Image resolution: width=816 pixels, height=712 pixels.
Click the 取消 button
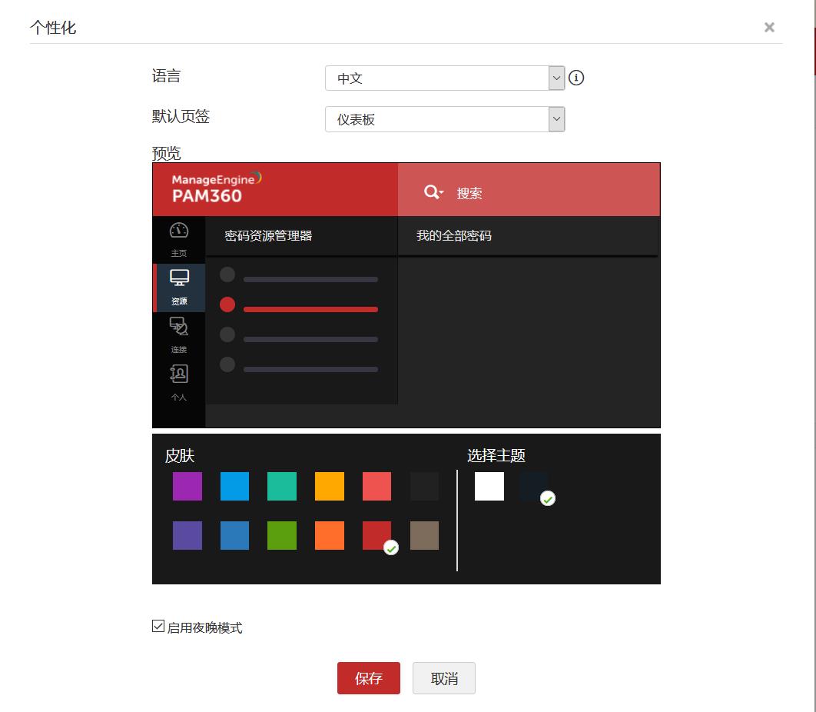point(444,678)
